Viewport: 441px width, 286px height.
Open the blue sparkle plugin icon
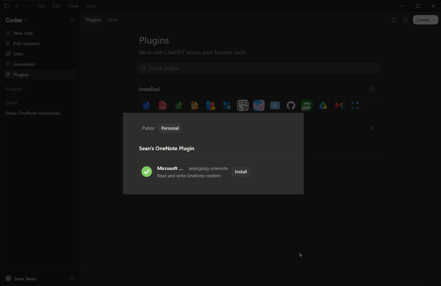[275, 105]
